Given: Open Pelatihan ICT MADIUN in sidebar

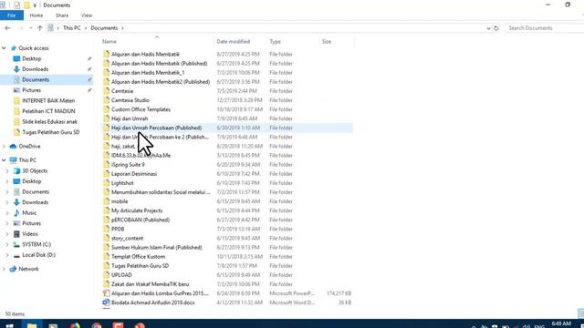Looking at the screenshot, I should tap(48, 111).
